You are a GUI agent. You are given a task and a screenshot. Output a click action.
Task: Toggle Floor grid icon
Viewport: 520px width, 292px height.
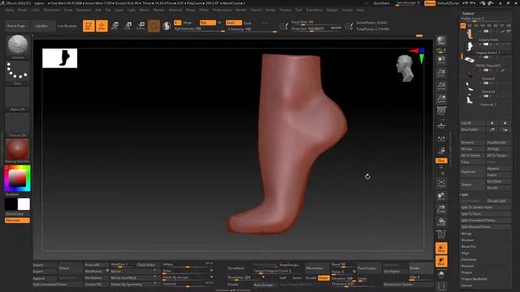[x=441, y=126]
